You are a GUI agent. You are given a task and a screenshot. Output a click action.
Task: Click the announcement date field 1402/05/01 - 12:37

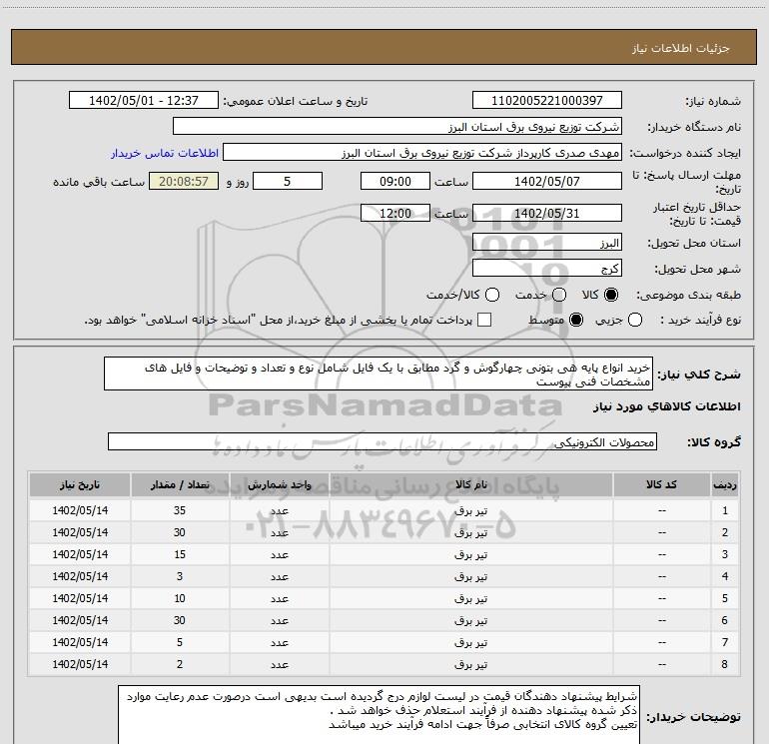(144, 100)
